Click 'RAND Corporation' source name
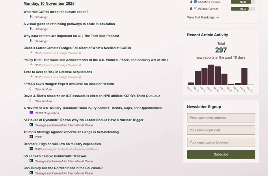This screenshot has height=176, width=268. pyautogui.click(x=47, y=113)
